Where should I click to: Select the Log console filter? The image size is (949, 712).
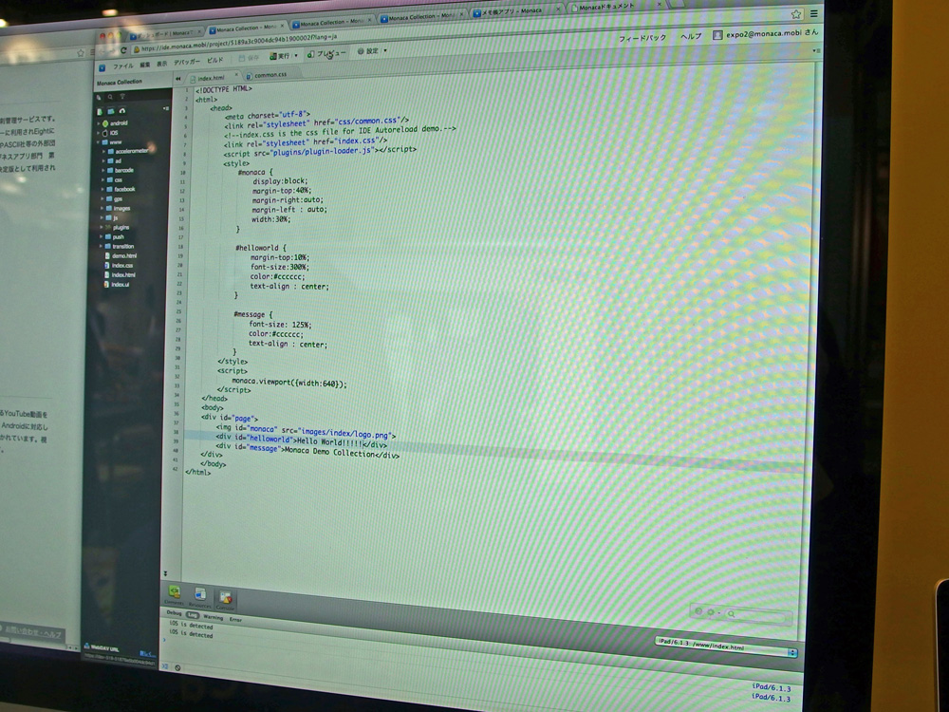(x=193, y=615)
